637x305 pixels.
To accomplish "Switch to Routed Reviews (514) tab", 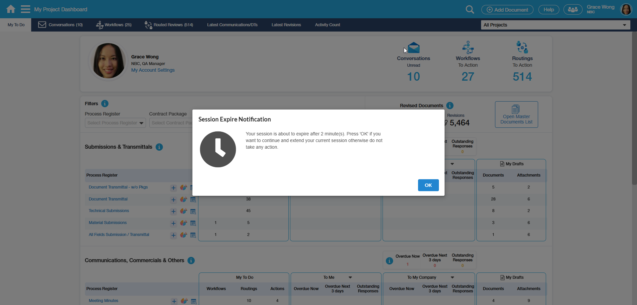I will click(169, 25).
